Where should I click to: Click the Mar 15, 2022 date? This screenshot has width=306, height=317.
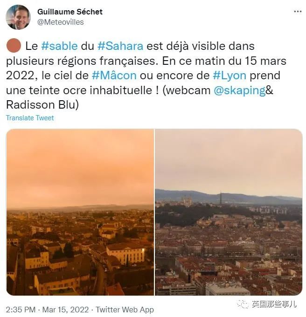[x=65, y=310]
